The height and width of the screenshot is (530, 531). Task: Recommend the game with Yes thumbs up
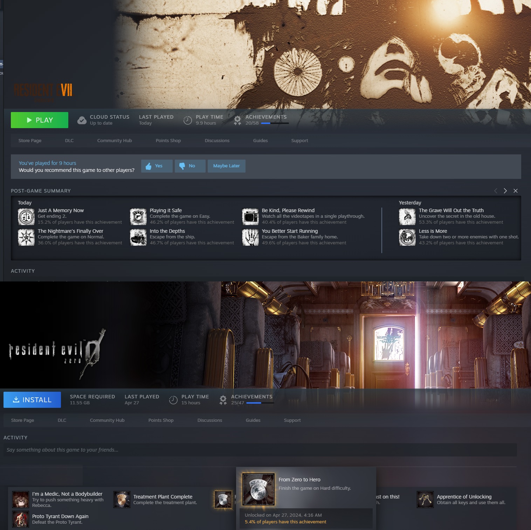tap(157, 166)
